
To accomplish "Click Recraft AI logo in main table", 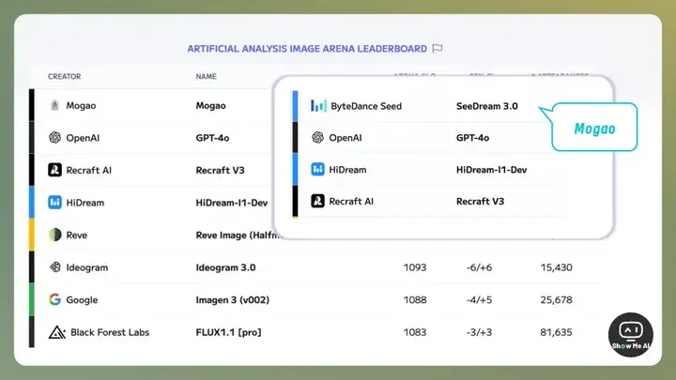I will click(x=54, y=170).
